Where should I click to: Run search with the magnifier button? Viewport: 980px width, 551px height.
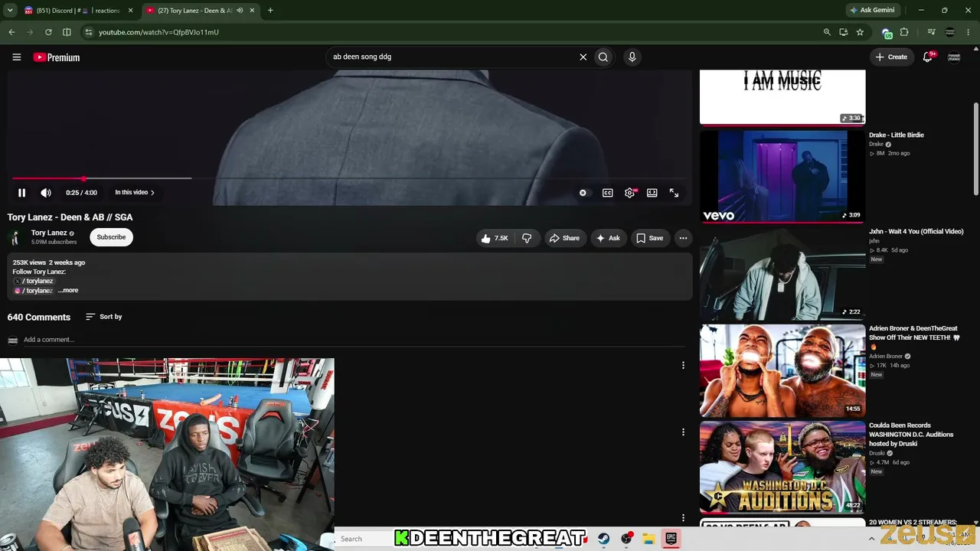[603, 57]
